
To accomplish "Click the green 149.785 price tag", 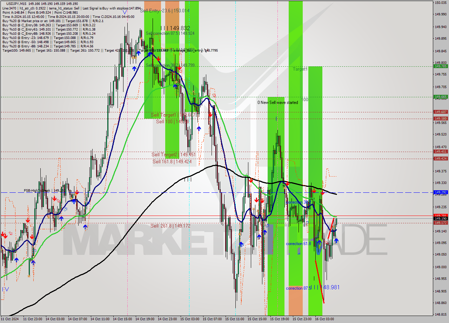I will pos(441,66).
